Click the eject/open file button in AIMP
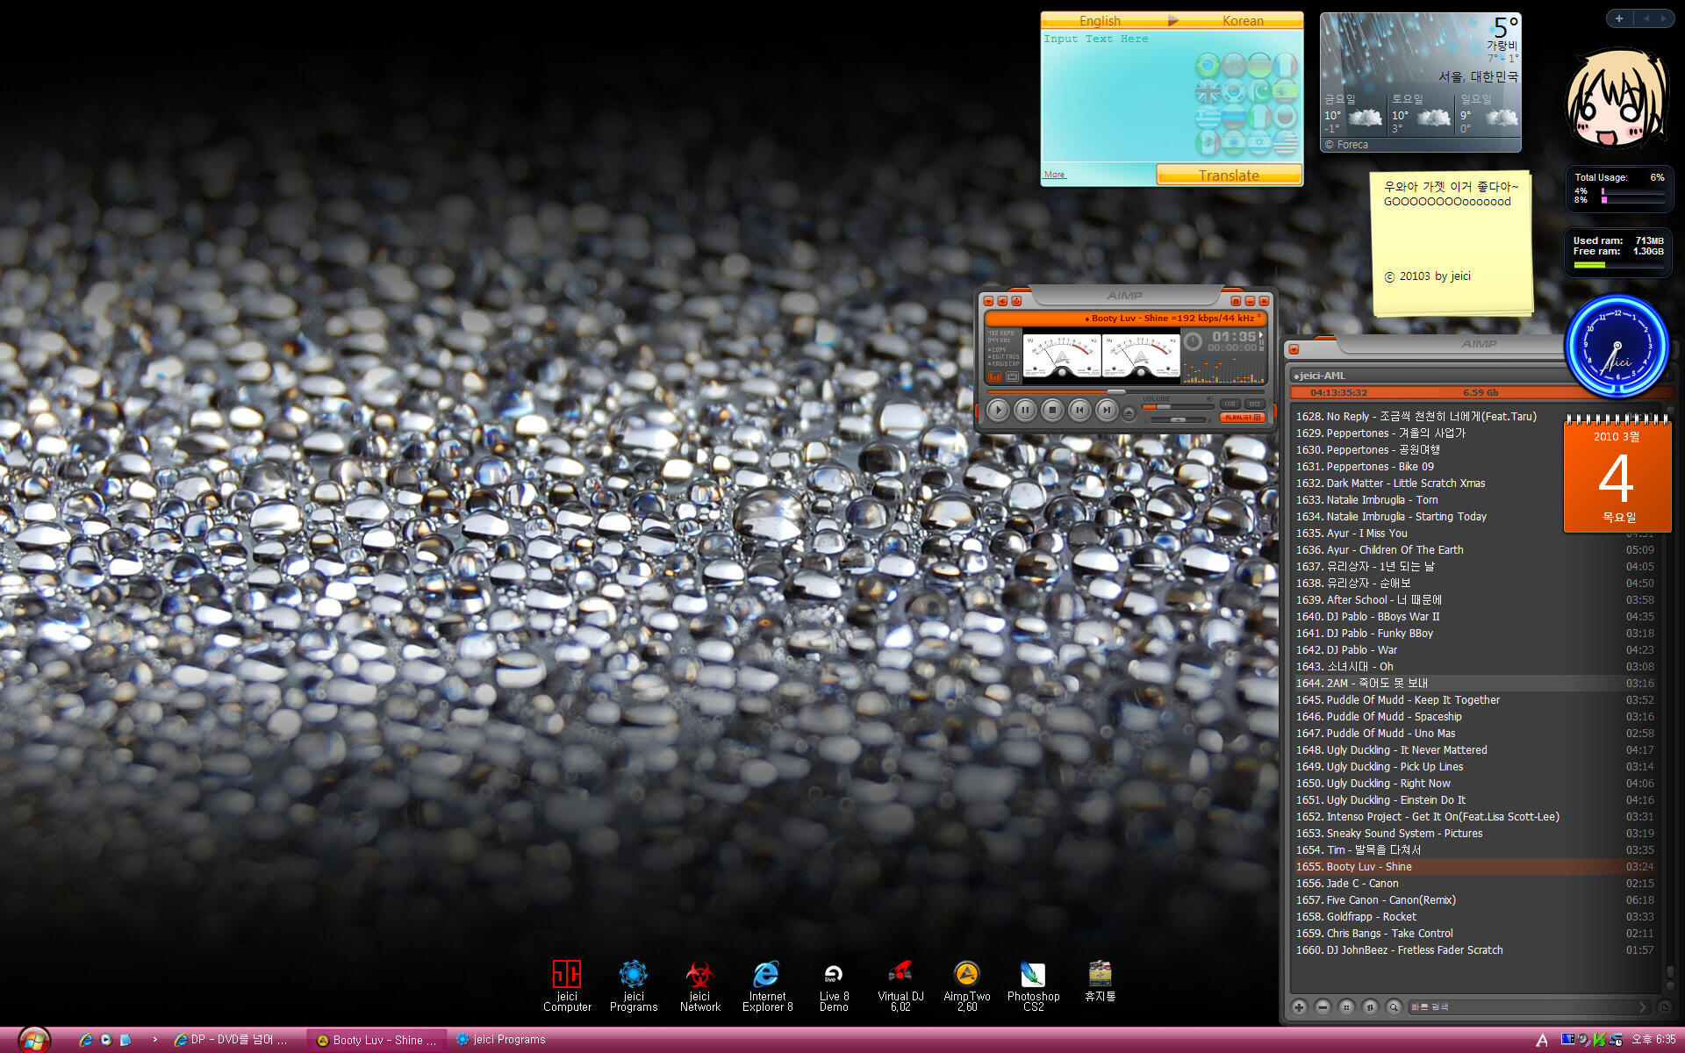The image size is (1685, 1053). (x=1129, y=412)
